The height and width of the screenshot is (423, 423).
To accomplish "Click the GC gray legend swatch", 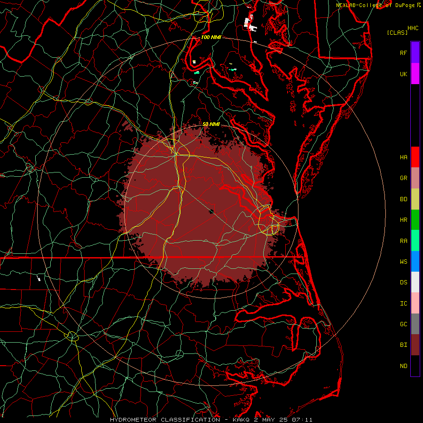I will click(415, 324).
